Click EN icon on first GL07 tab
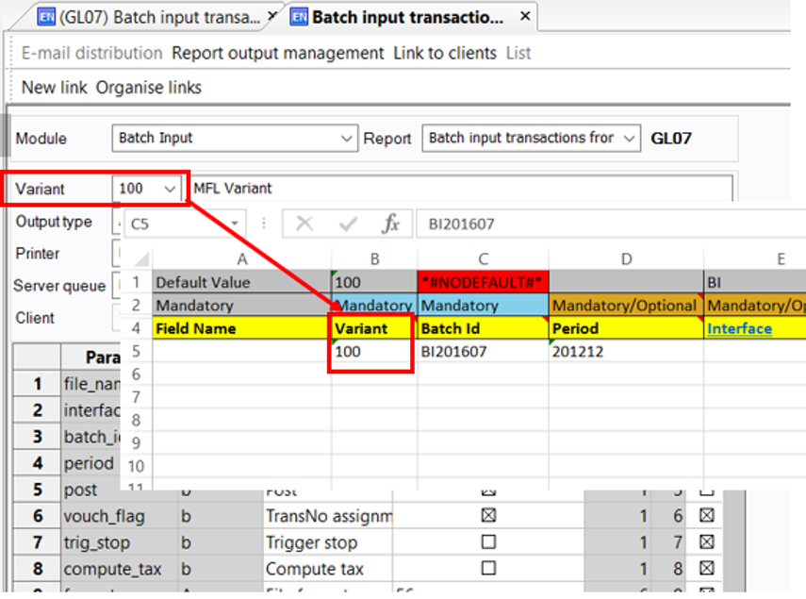The width and height of the screenshot is (806, 599). tap(43, 17)
